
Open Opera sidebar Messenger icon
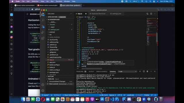coord(11,27)
